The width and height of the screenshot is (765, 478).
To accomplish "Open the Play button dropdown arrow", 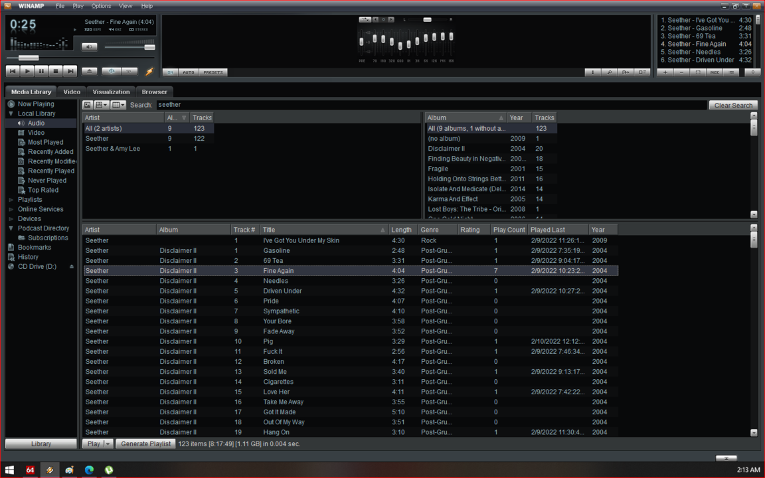I will click(x=108, y=443).
